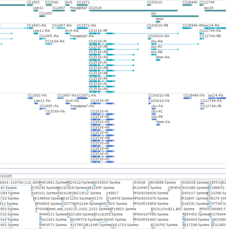Select transcript CG1516-RP

tap(98, 31)
